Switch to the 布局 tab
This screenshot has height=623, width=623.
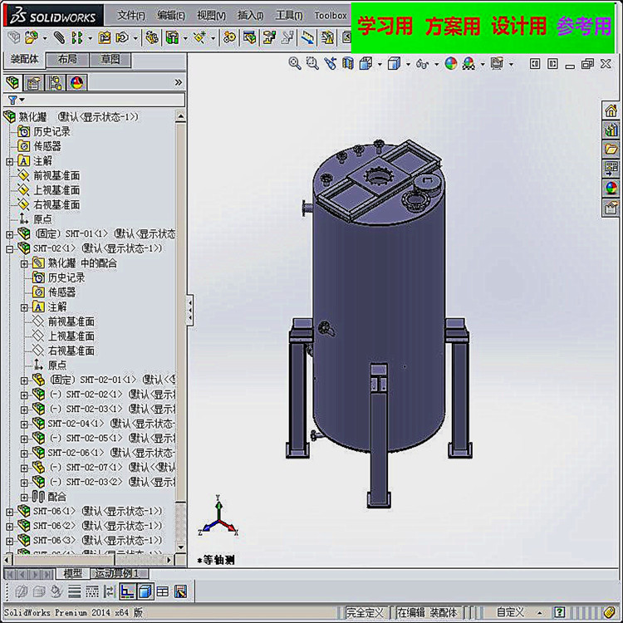coord(67,59)
